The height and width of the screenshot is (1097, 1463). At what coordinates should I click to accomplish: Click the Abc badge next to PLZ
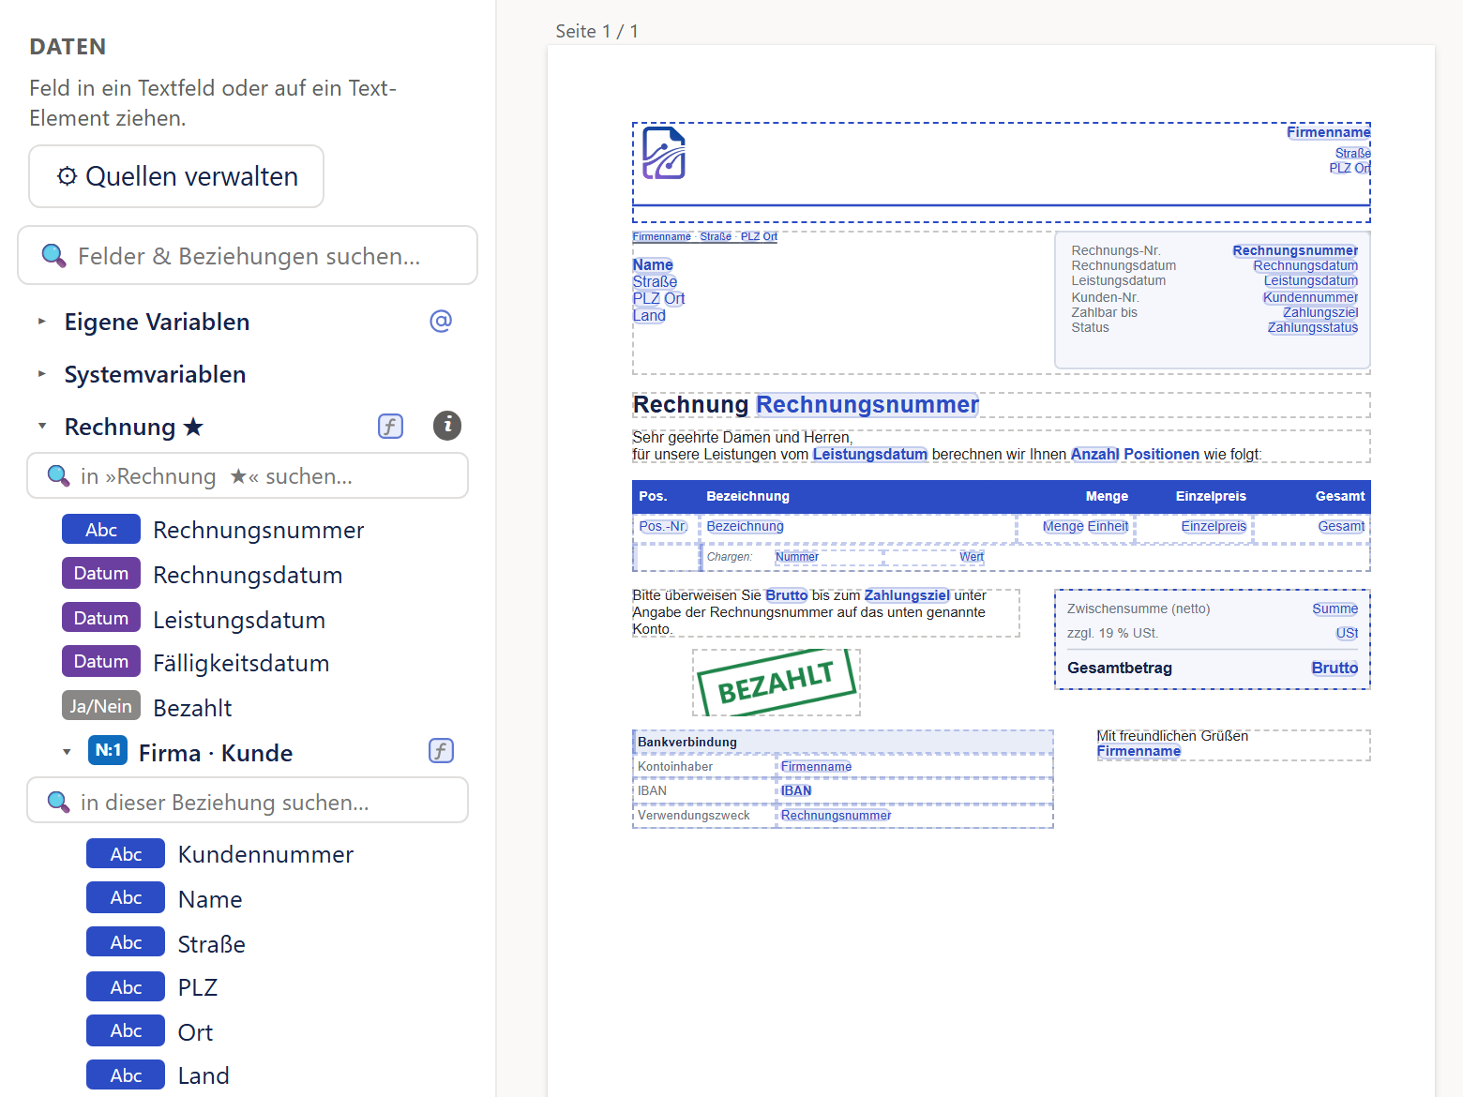pyautogui.click(x=126, y=987)
